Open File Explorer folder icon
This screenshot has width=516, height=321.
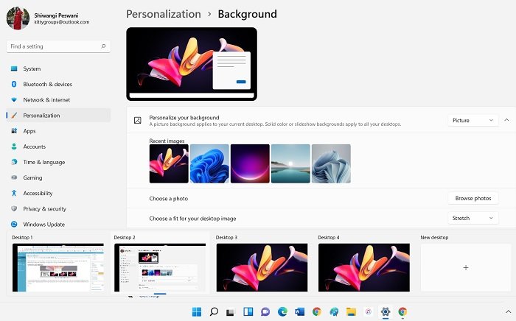click(351, 311)
